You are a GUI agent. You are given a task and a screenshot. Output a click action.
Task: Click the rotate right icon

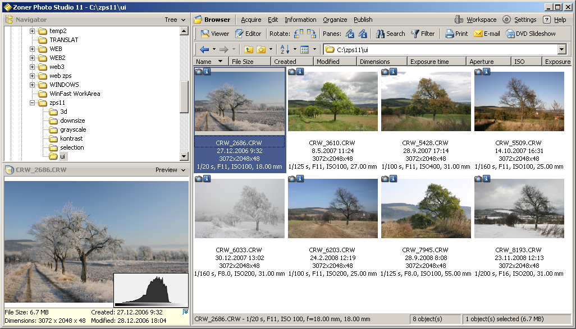312,34
